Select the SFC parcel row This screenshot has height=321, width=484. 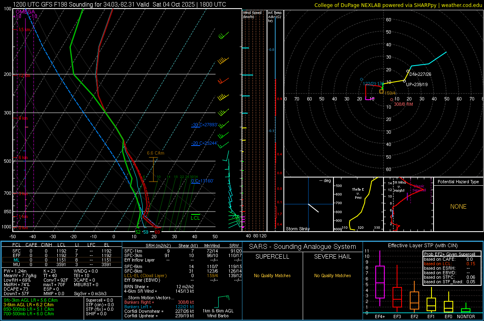click(x=62, y=251)
